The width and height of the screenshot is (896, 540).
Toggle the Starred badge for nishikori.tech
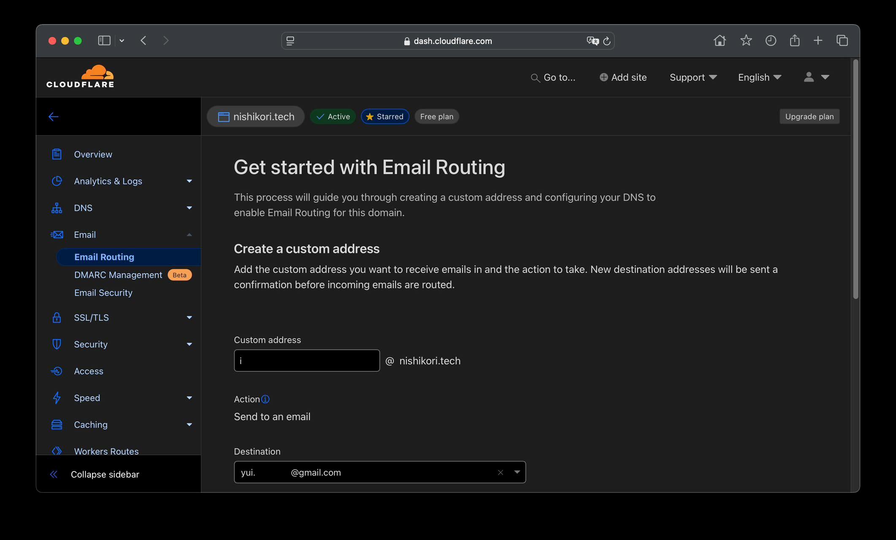tap(385, 116)
